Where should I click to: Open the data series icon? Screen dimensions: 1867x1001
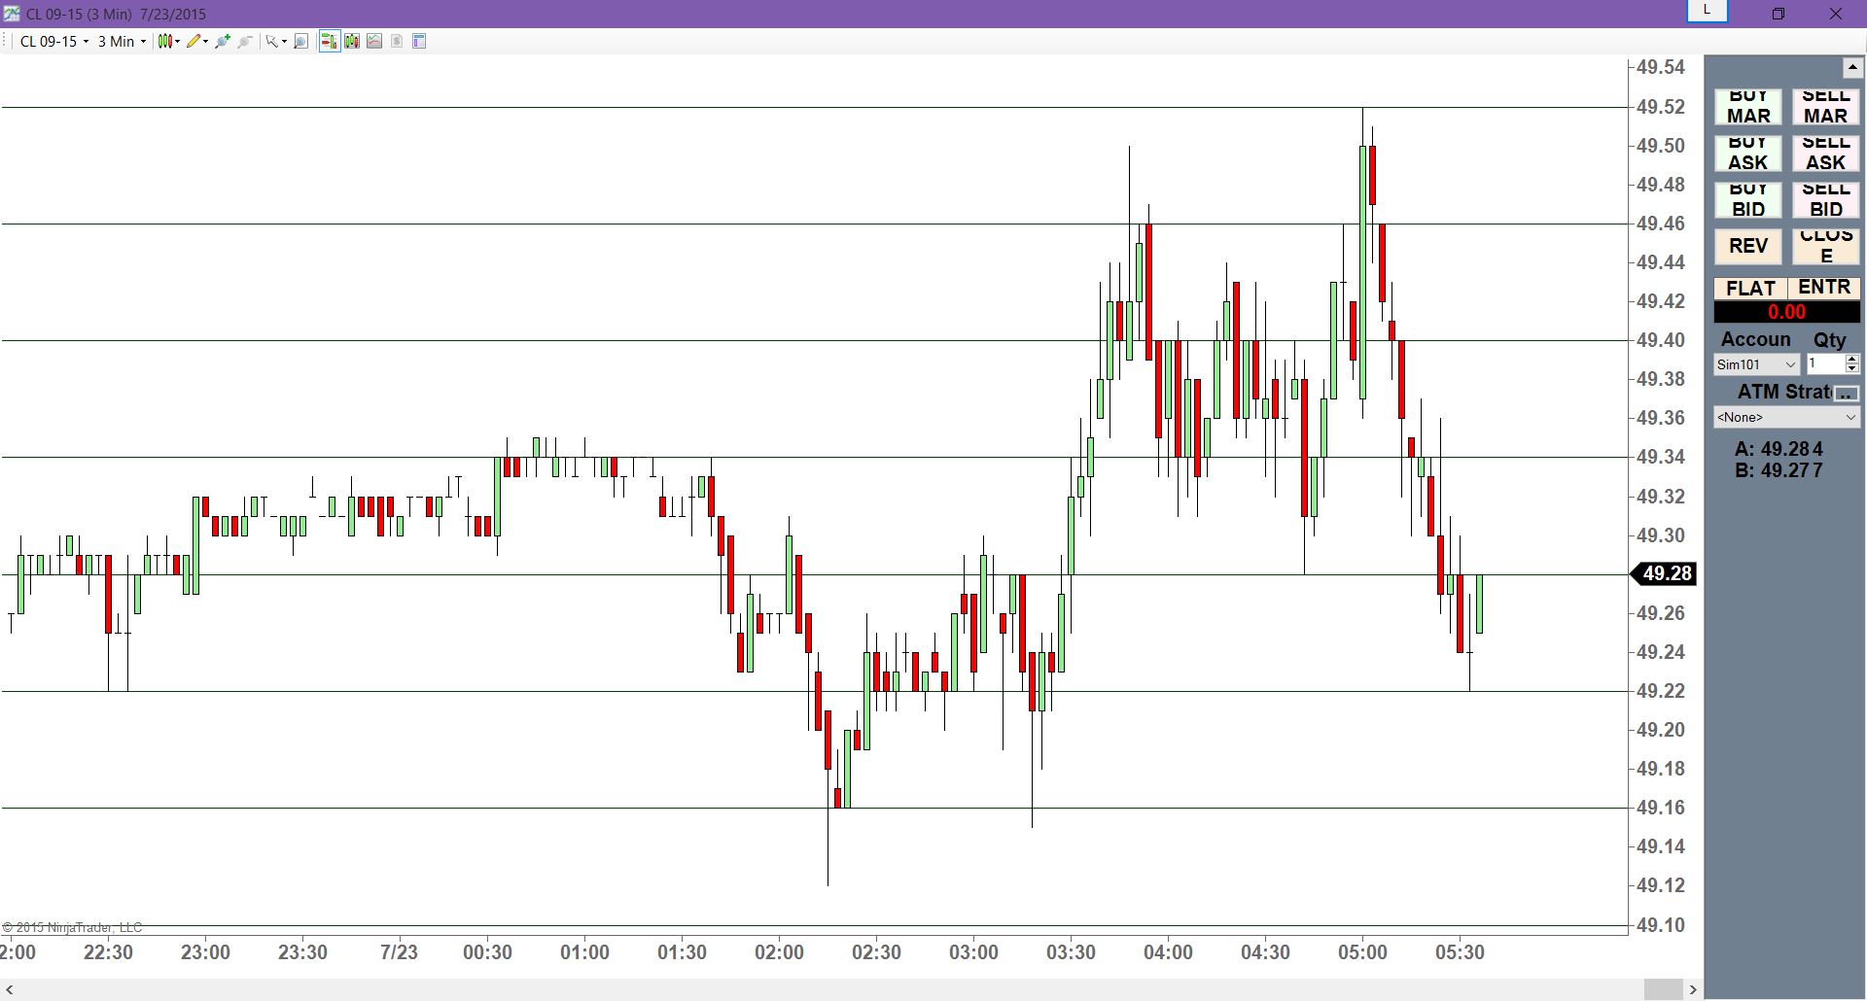pyautogui.click(x=352, y=41)
